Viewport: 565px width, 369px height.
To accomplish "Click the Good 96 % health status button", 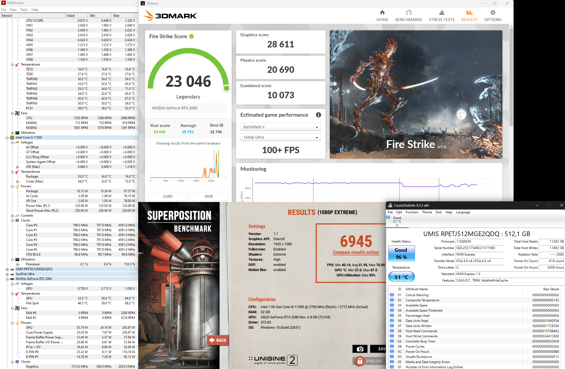I will point(401,253).
